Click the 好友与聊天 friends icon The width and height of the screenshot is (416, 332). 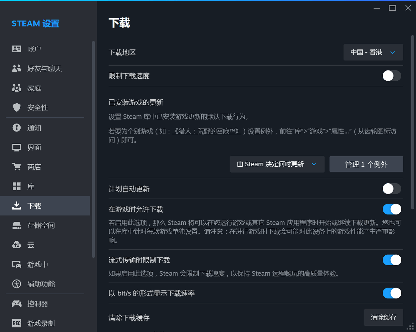click(17, 68)
